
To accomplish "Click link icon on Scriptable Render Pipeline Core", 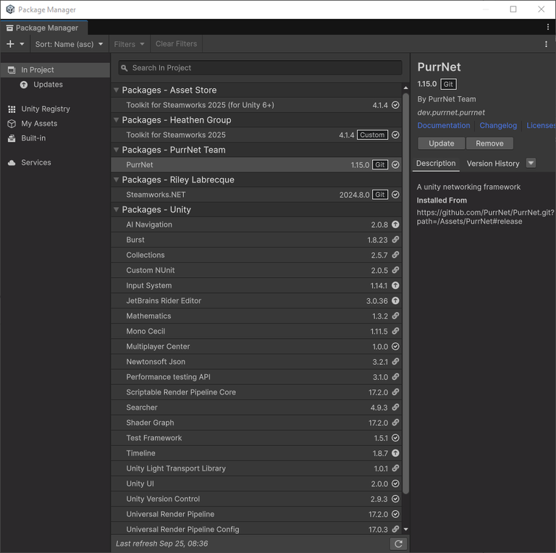I will point(395,392).
